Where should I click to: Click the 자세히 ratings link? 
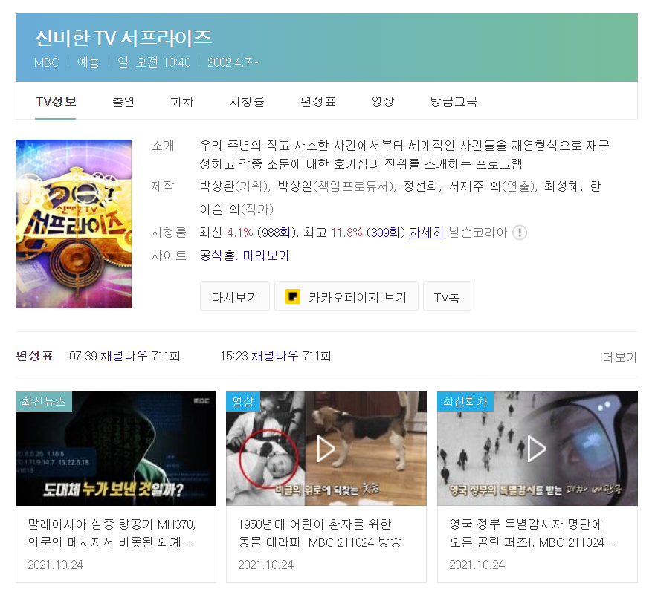point(426,233)
